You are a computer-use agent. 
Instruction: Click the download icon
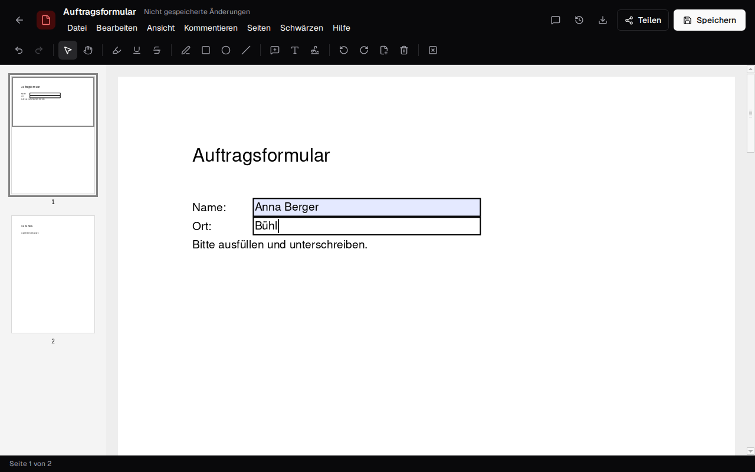[603, 20]
